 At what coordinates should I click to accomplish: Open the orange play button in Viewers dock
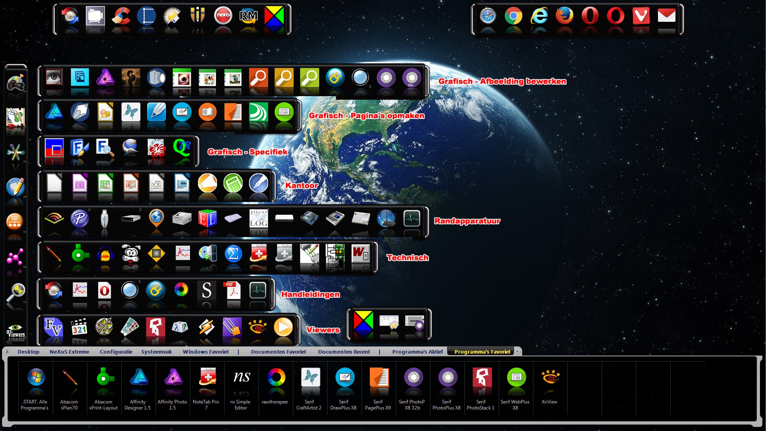283,327
